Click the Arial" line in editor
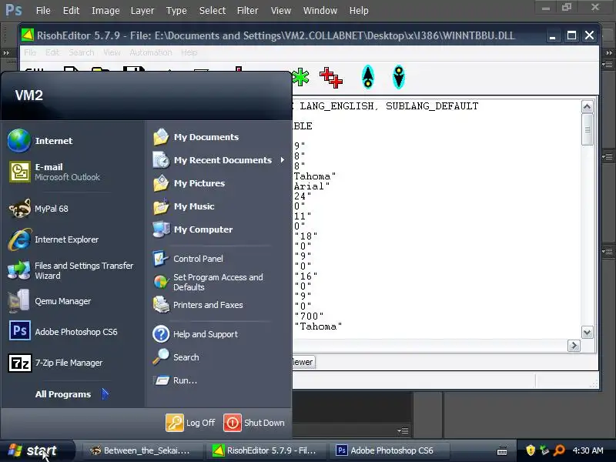616x462 pixels. point(312,186)
